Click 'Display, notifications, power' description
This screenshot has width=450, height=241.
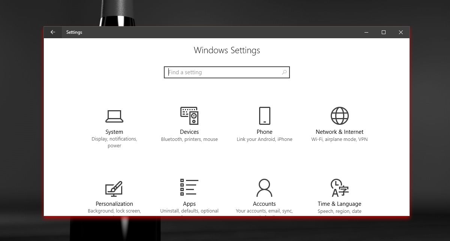tap(114, 142)
